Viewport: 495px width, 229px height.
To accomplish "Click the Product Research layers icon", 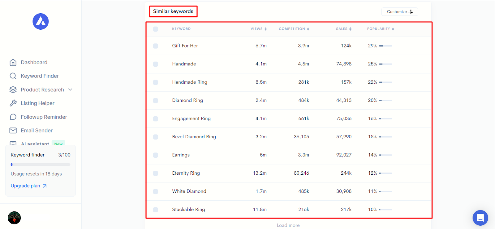I will click(13, 90).
